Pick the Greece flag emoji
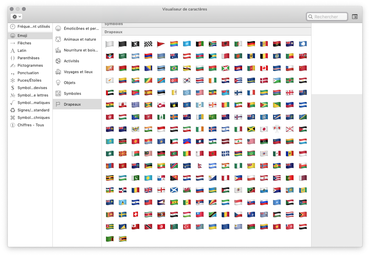The image size is (370, 256). pyautogui.click(x=135, y=105)
